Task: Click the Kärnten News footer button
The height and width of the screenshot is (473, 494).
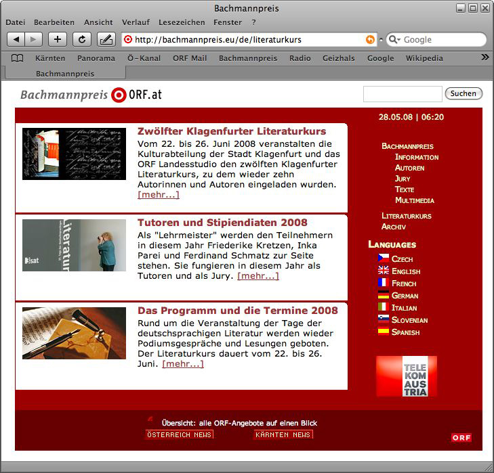Action: (x=283, y=434)
